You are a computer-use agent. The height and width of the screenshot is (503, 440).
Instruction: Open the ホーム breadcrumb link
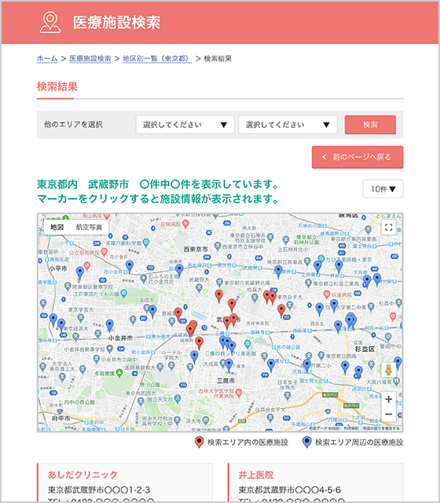click(47, 58)
